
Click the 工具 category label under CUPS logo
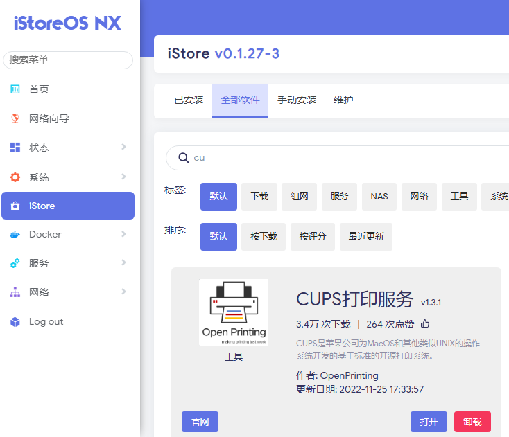click(234, 357)
